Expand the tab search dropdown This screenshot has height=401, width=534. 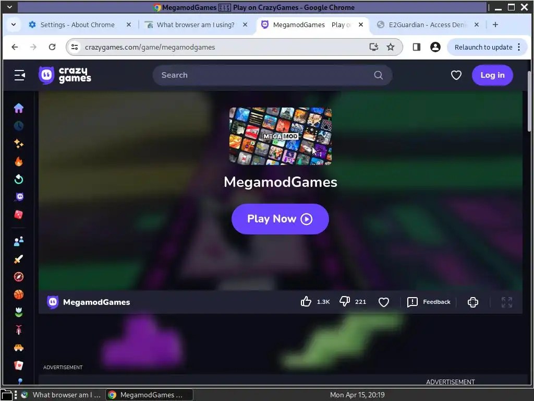coord(14,25)
